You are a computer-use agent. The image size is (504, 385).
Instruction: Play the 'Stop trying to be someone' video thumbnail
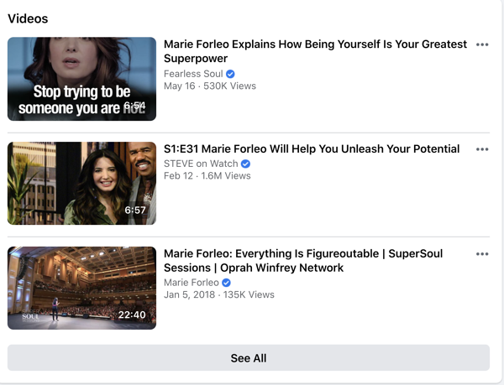click(82, 79)
